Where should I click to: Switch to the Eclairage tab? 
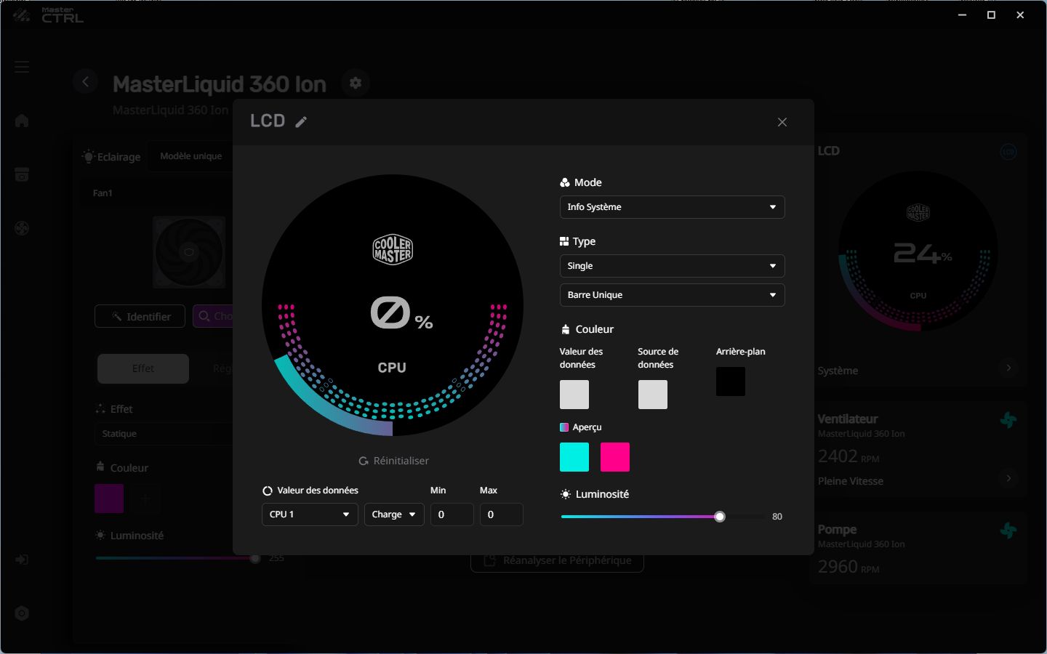tap(111, 156)
